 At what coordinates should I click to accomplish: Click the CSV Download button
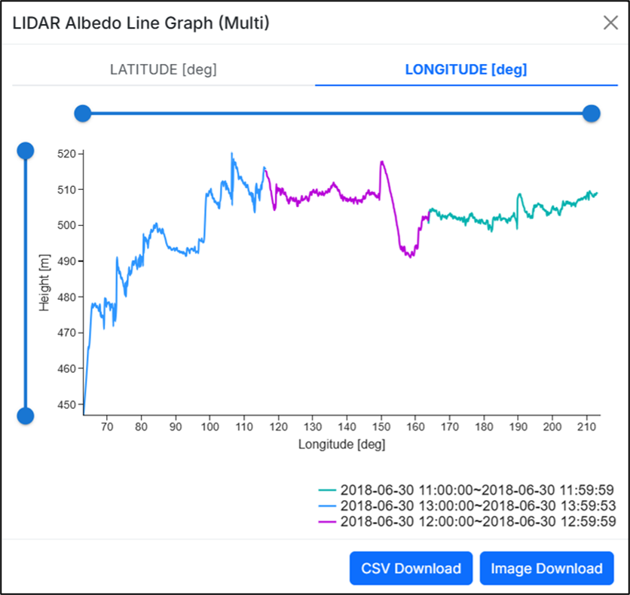[411, 569]
